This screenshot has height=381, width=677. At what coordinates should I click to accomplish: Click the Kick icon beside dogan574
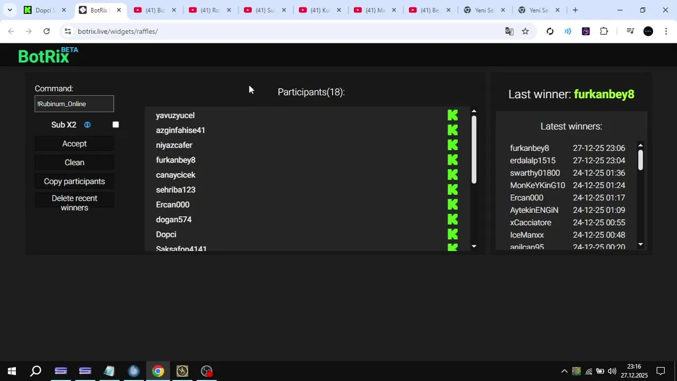click(452, 219)
